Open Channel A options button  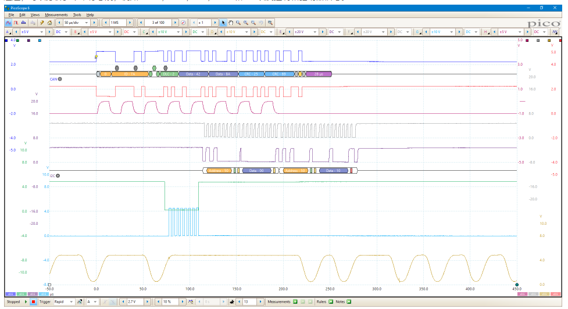tap(8, 32)
